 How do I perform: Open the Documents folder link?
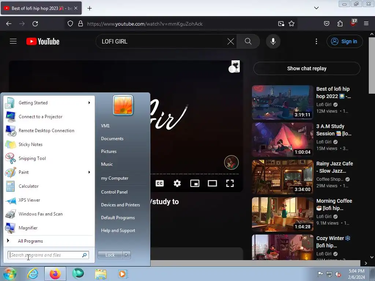112,139
